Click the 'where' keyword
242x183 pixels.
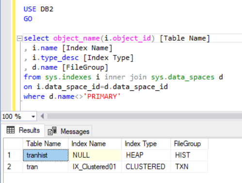[x=34, y=97]
